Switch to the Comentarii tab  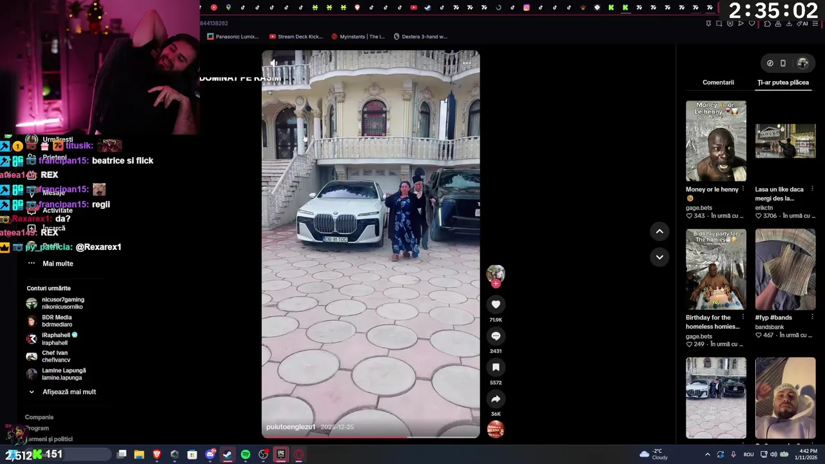[718, 82]
